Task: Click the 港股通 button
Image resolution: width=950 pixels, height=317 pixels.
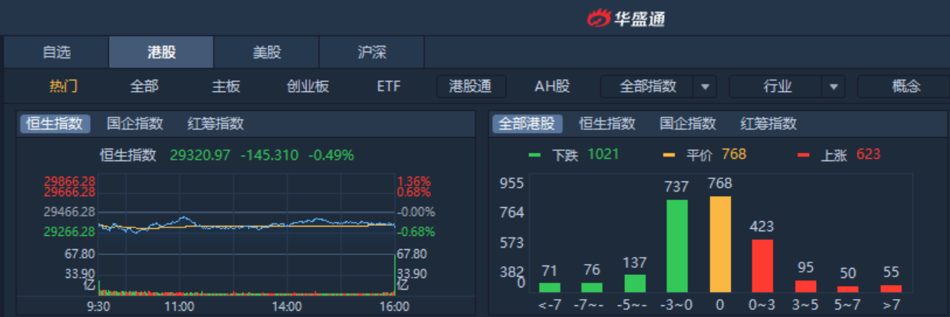Action: click(x=471, y=86)
